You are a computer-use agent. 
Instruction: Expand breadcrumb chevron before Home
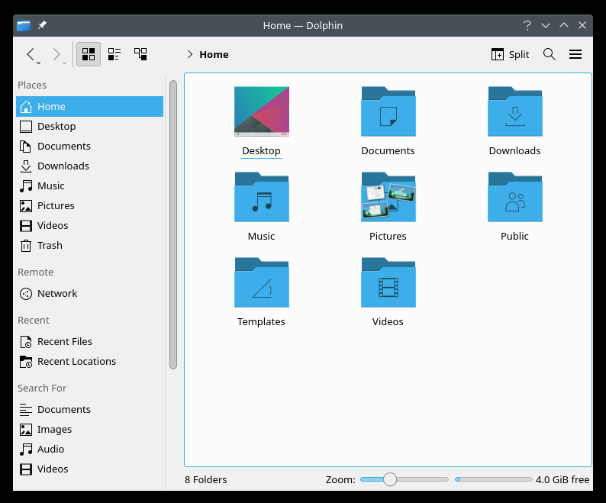click(x=189, y=54)
